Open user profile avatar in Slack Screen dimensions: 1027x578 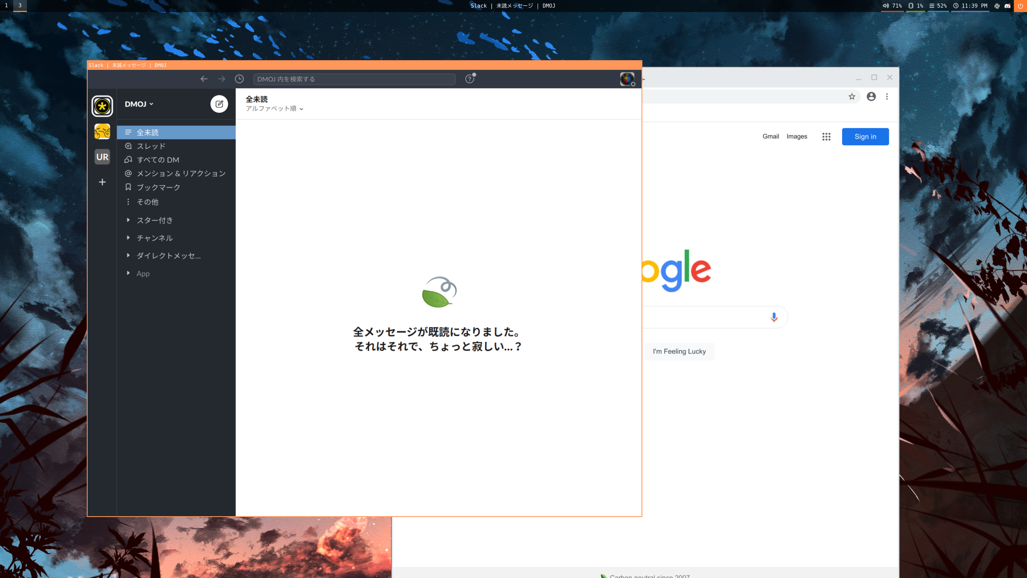[627, 79]
